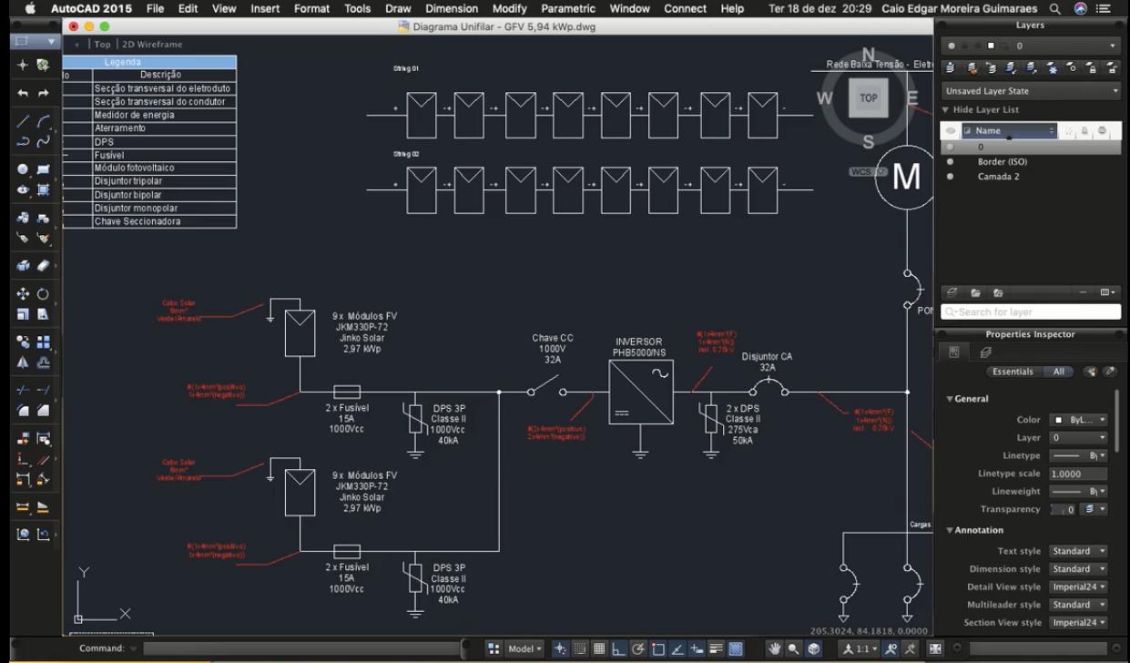Open Spotlight search in the menu bar
The image size is (1130, 663).
click(1055, 8)
